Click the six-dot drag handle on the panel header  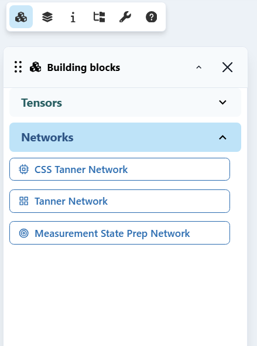pyautogui.click(x=18, y=67)
